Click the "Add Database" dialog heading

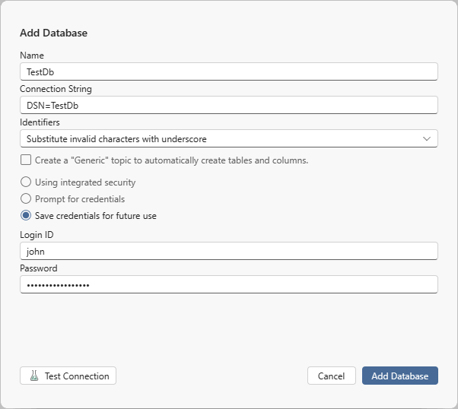(53, 33)
